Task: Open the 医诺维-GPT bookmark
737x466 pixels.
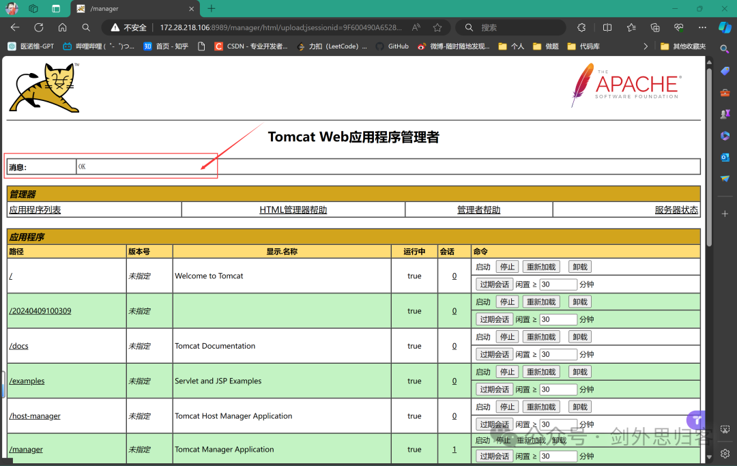Action: tap(31, 46)
